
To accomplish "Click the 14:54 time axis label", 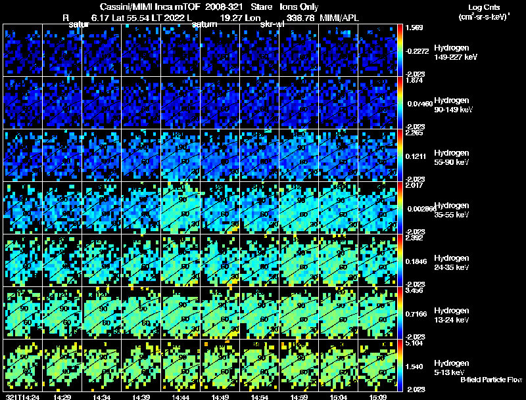I will coord(260,397).
